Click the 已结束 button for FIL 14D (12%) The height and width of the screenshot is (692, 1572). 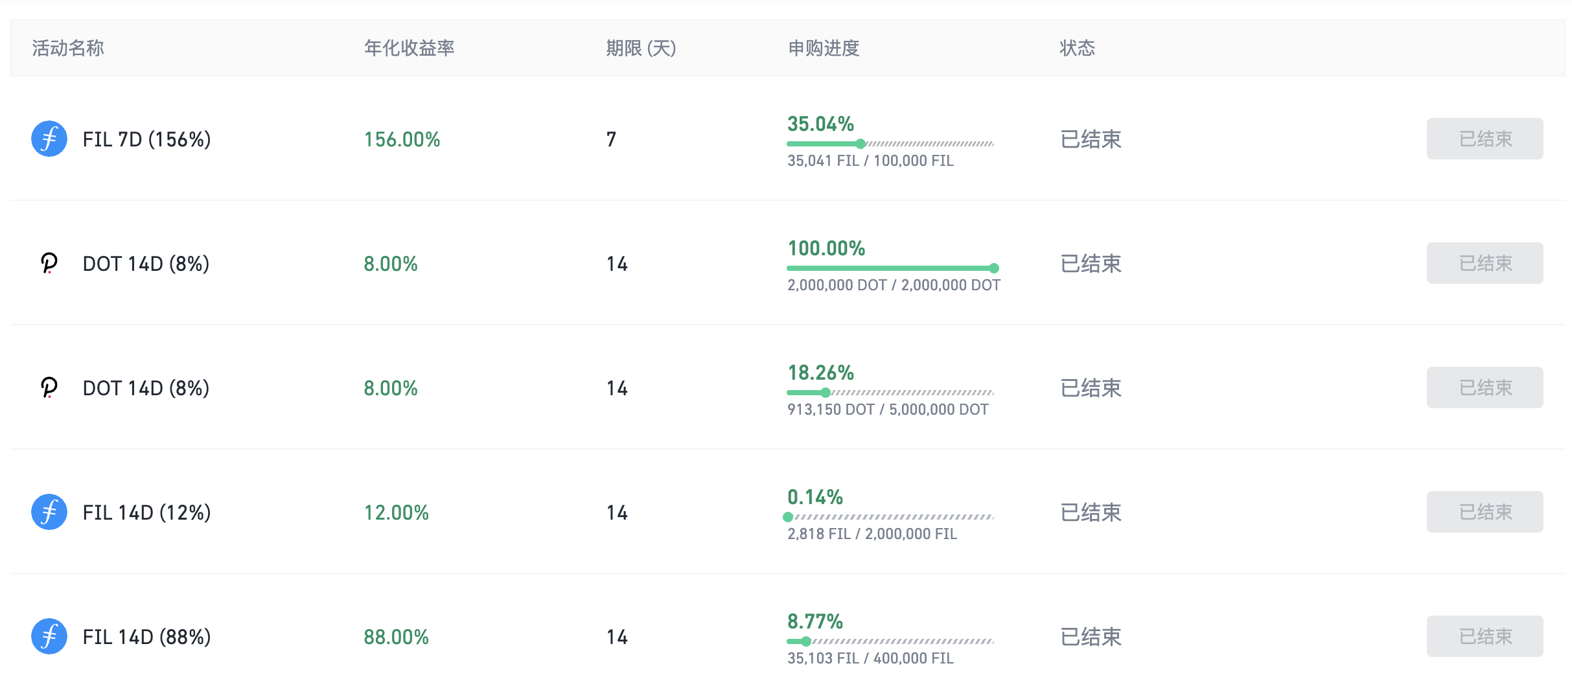coord(1485,512)
